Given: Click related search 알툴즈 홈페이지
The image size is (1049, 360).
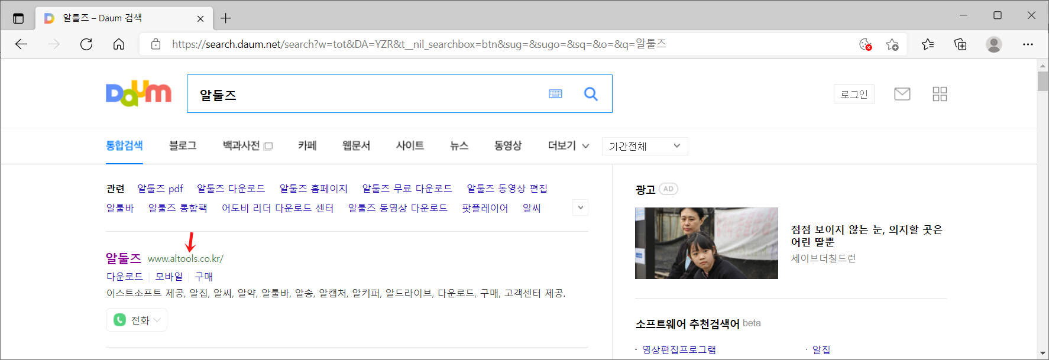Looking at the screenshot, I should (313, 189).
